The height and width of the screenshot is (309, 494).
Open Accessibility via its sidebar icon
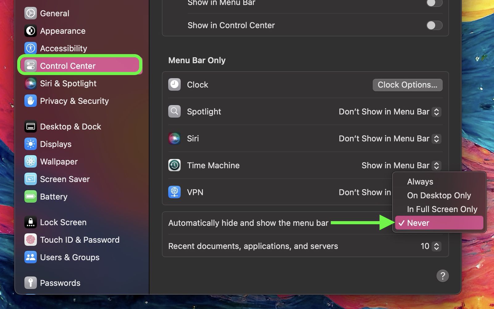click(30, 48)
